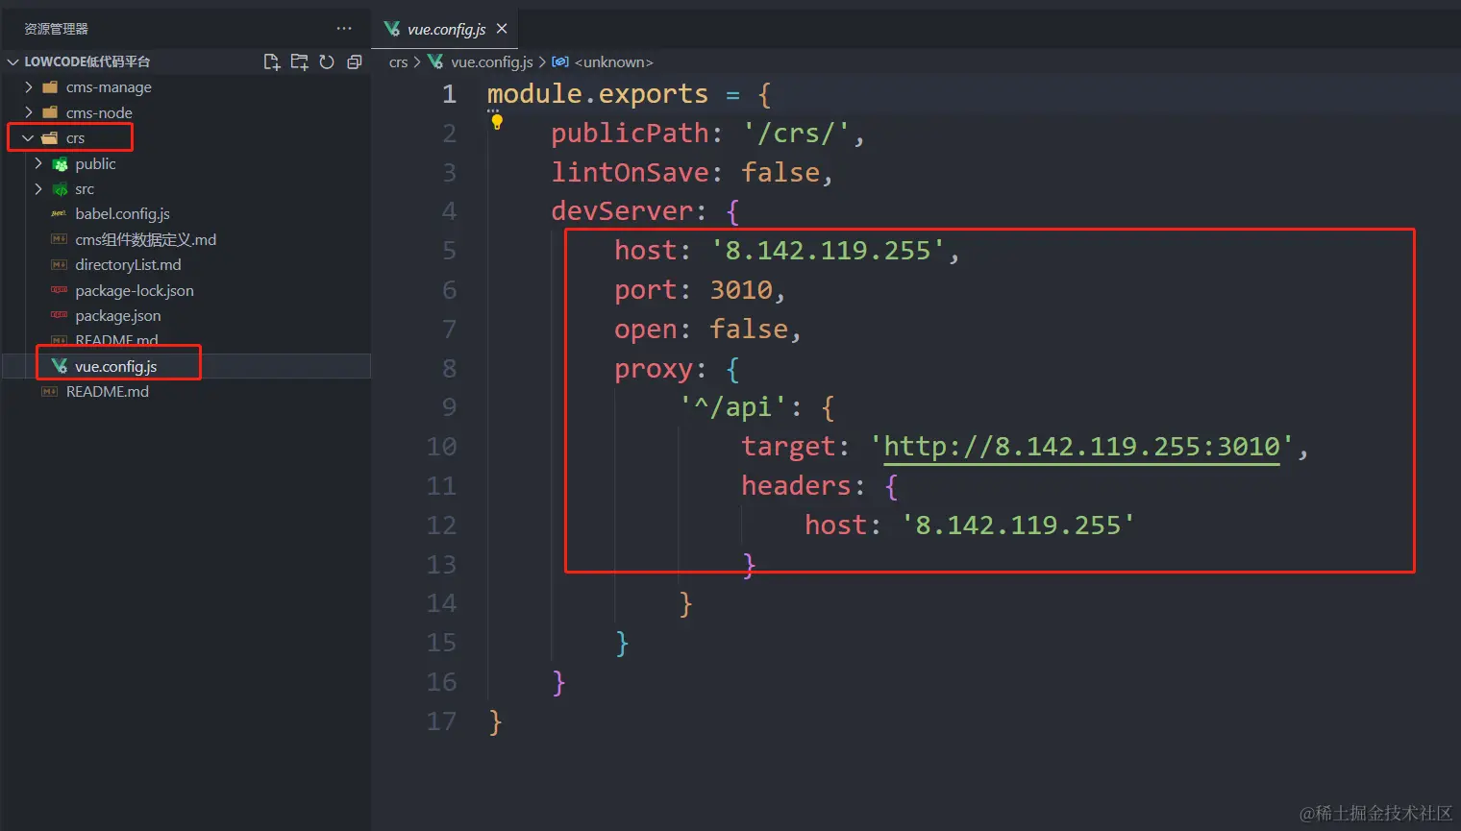This screenshot has width=1461, height=831.
Task: Open the target URL http://8.142.119.255:3010
Action: pos(1081,447)
